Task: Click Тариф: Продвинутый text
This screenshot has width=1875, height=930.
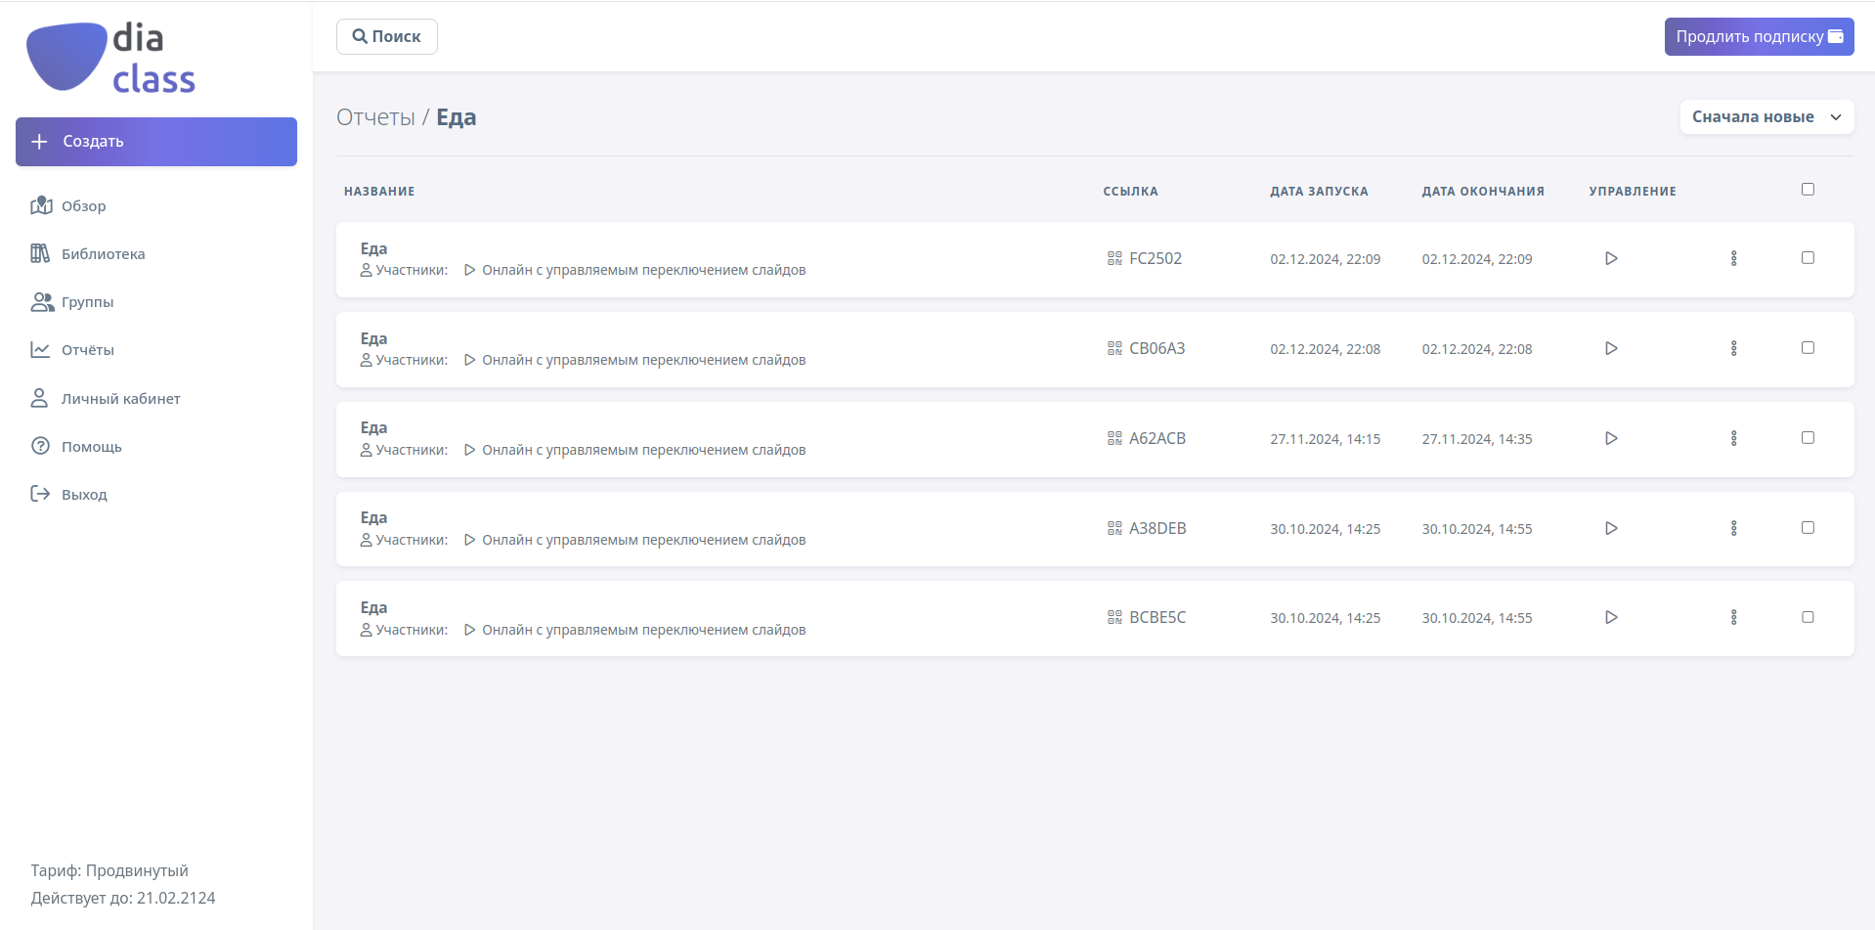Action: (109, 870)
